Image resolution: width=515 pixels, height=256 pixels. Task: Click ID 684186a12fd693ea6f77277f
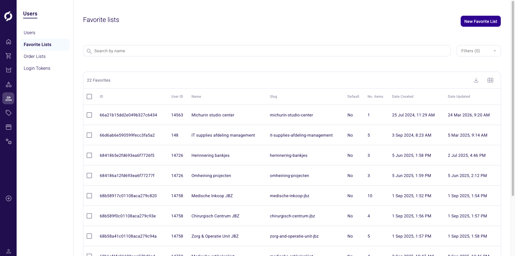coord(127,176)
